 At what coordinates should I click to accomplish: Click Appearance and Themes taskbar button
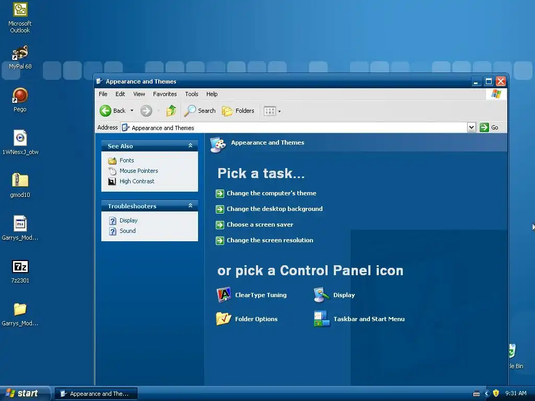96,394
